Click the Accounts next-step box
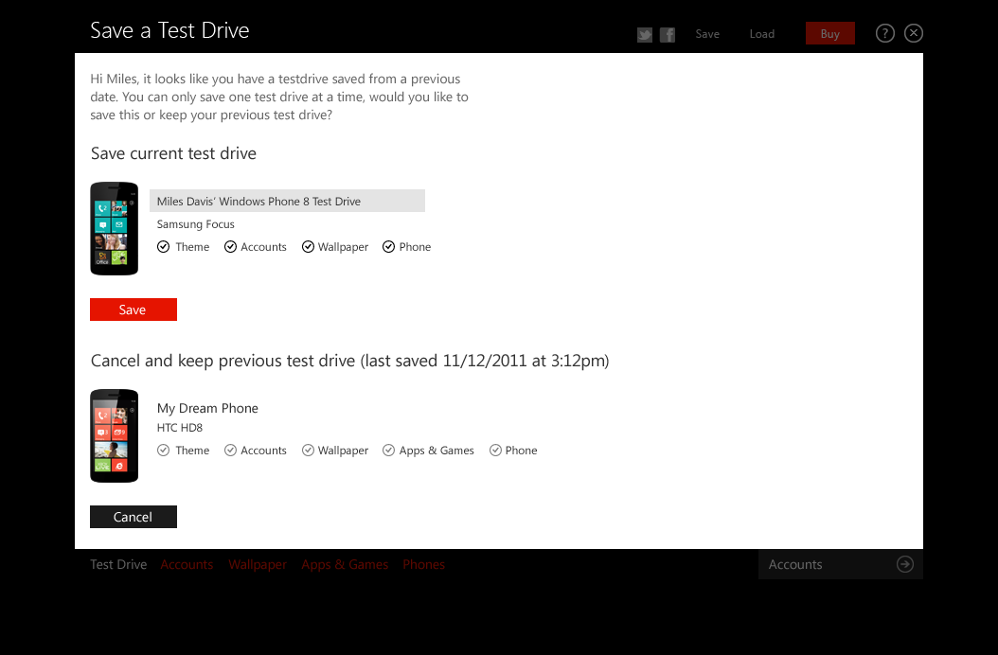This screenshot has width=998, height=655. click(x=840, y=564)
